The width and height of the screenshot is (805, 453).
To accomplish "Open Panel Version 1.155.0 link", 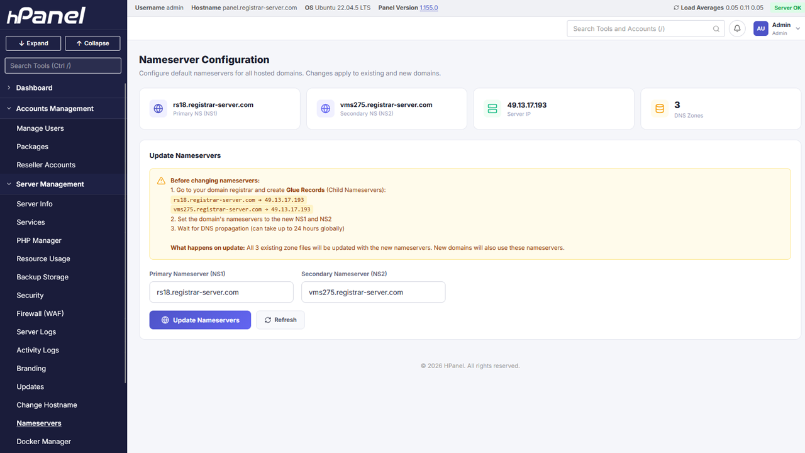I will coord(429,8).
